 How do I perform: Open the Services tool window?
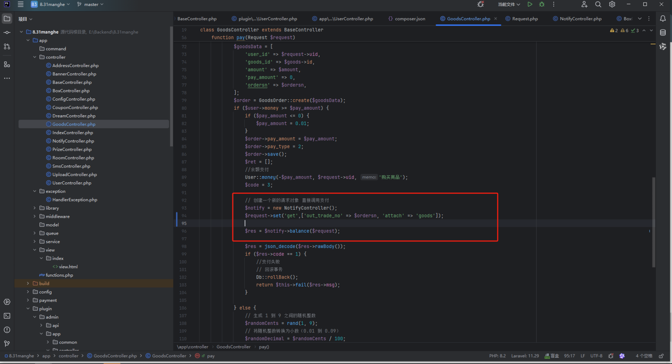tap(7, 302)
